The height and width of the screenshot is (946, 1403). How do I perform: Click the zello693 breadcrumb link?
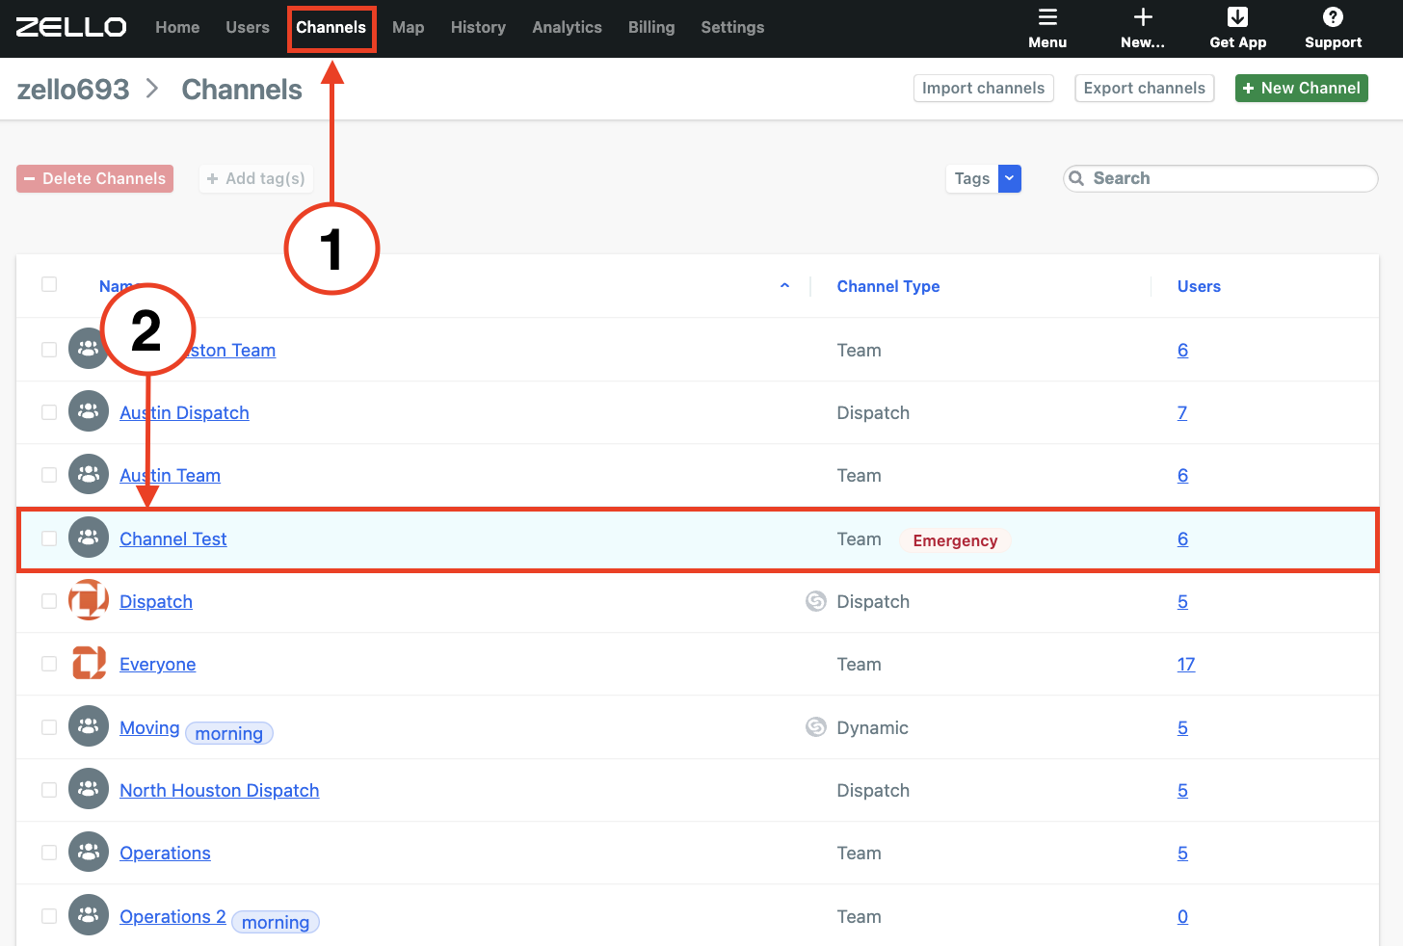coord(73,89)
